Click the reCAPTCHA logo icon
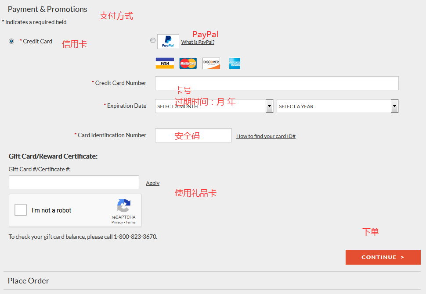Viewport: 426px width, 294px height. click(x=123, y=206)
